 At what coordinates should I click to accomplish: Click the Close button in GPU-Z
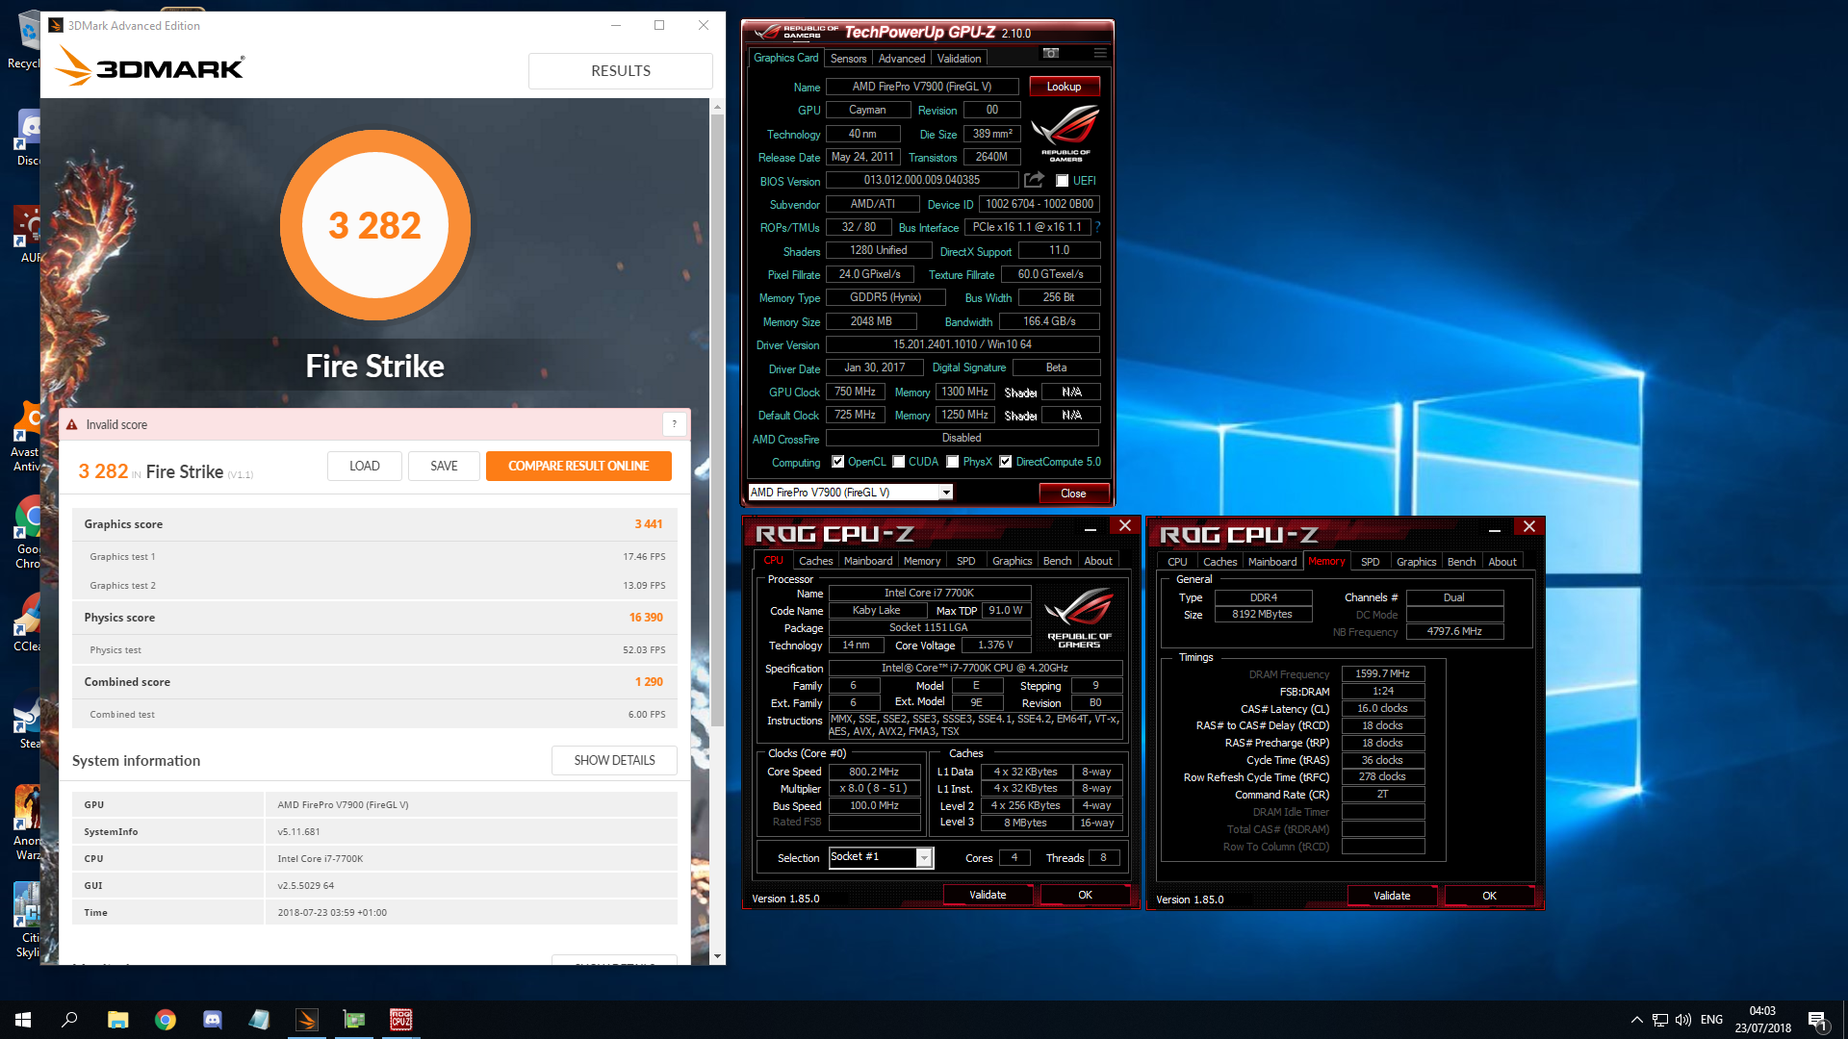point(1073,494)
